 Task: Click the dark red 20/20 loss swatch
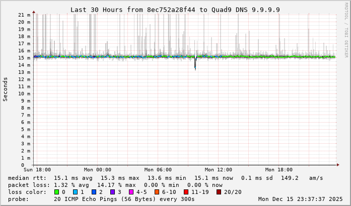[219, 192]
